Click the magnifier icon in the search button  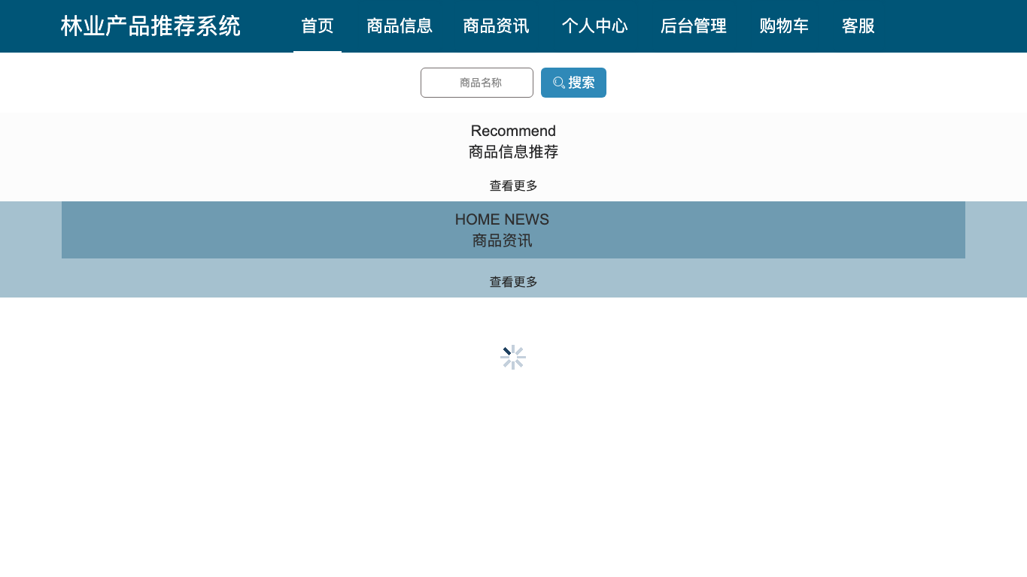click(x=559, y=83)
